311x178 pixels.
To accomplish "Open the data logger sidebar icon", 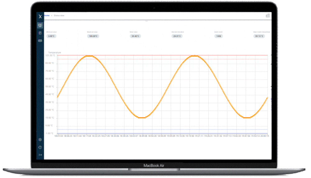I will click(x=40, y=33).
